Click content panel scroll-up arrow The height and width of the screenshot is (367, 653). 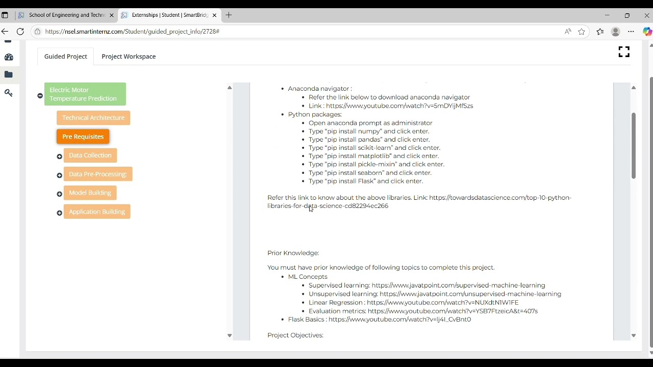[634, 88]
